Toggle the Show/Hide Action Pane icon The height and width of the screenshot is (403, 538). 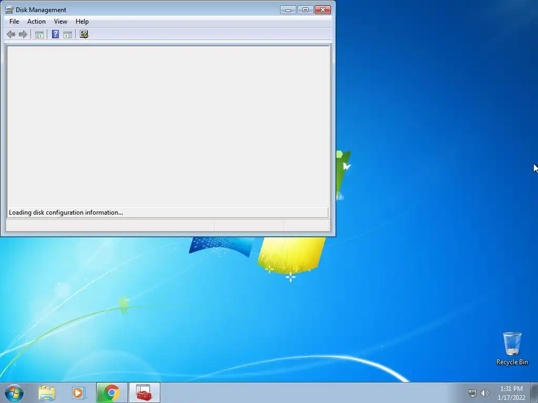[68, 34]
